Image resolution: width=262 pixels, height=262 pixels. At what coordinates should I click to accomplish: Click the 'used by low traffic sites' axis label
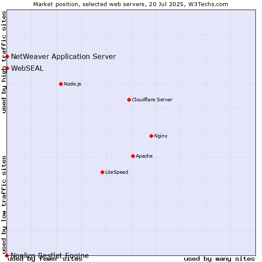(x=4, y=205)
